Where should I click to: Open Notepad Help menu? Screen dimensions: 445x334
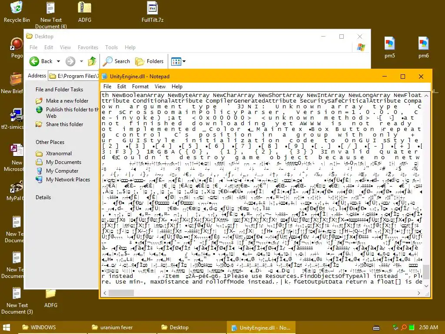point(177,87)
